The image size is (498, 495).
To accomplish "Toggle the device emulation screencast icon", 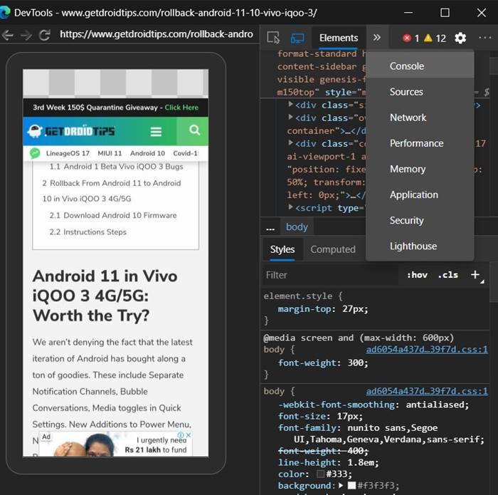I will [297, 38].
